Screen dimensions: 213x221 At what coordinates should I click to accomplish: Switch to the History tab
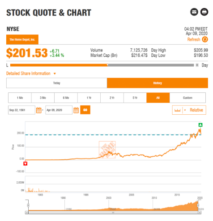tap(158, 83)
